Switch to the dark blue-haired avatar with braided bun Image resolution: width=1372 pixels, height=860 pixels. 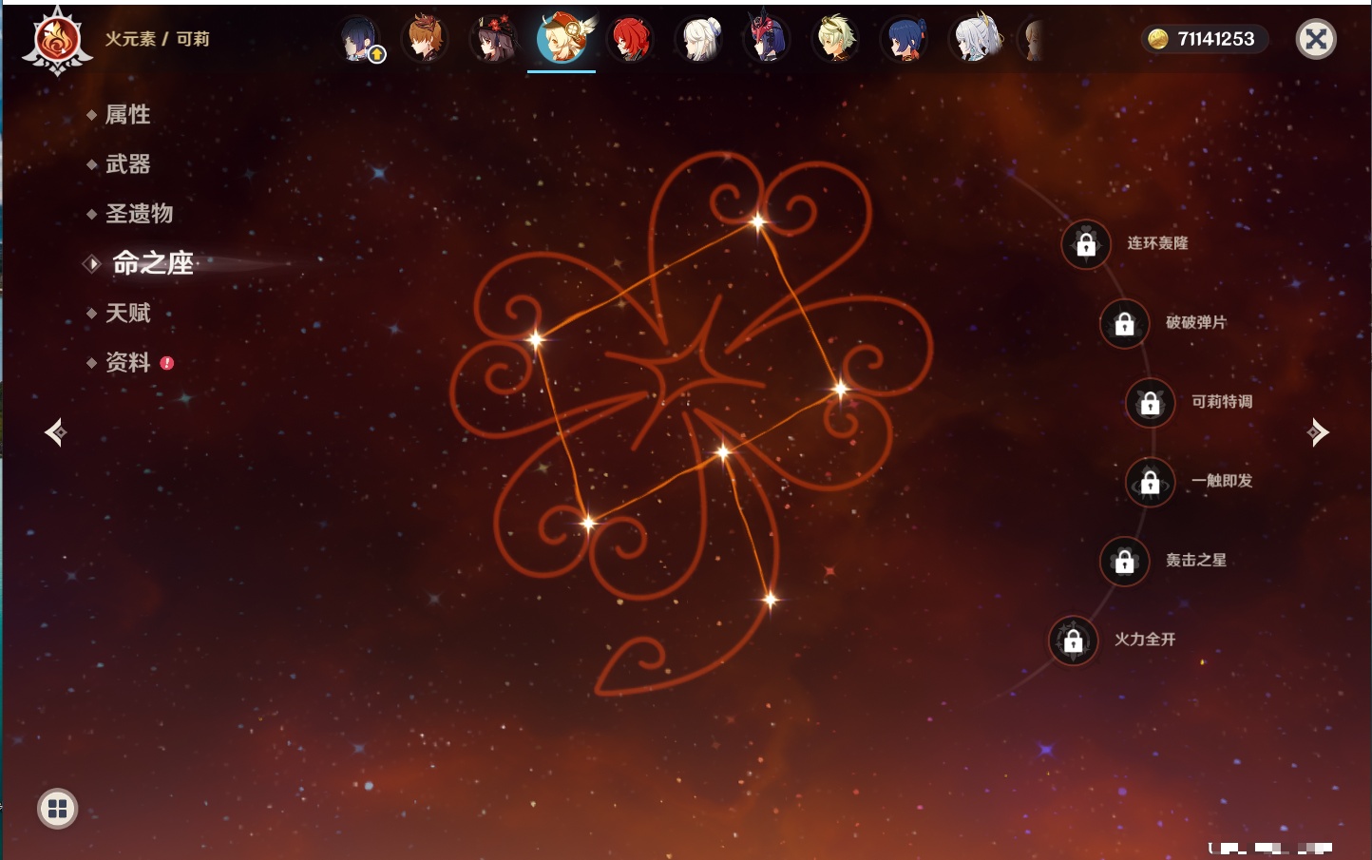coord(905,39)
